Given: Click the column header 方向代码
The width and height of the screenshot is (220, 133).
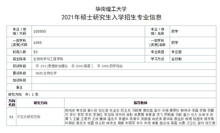Looking at the screenshot, I should click(12, 103).
